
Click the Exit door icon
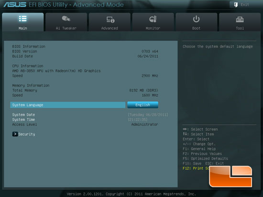[x=236, y=5]
